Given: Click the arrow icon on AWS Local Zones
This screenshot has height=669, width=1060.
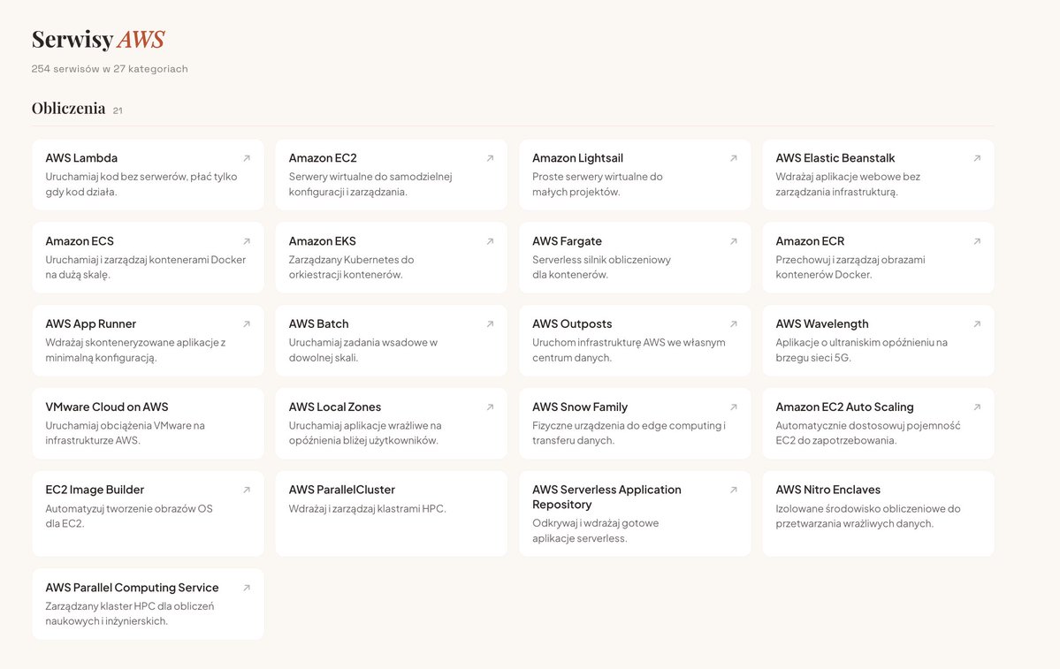Looking at the screenshot, I should 490,407.
